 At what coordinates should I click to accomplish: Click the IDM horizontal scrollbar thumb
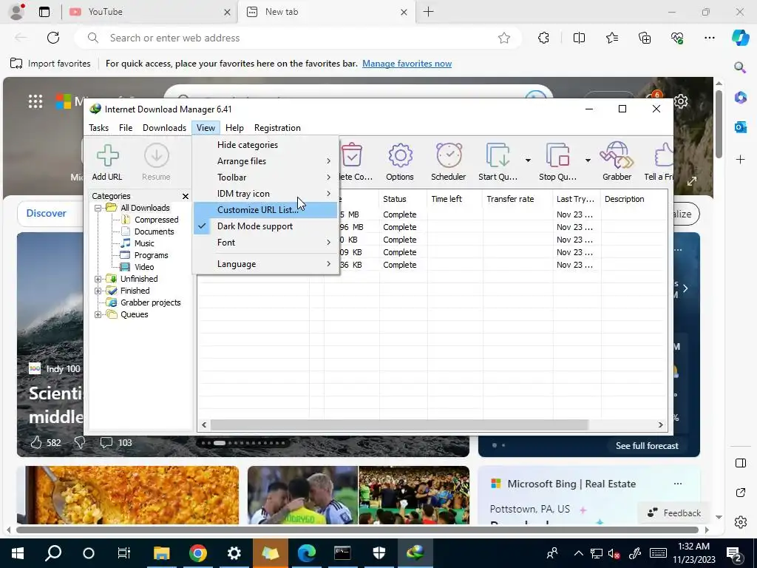click(399, 425)
